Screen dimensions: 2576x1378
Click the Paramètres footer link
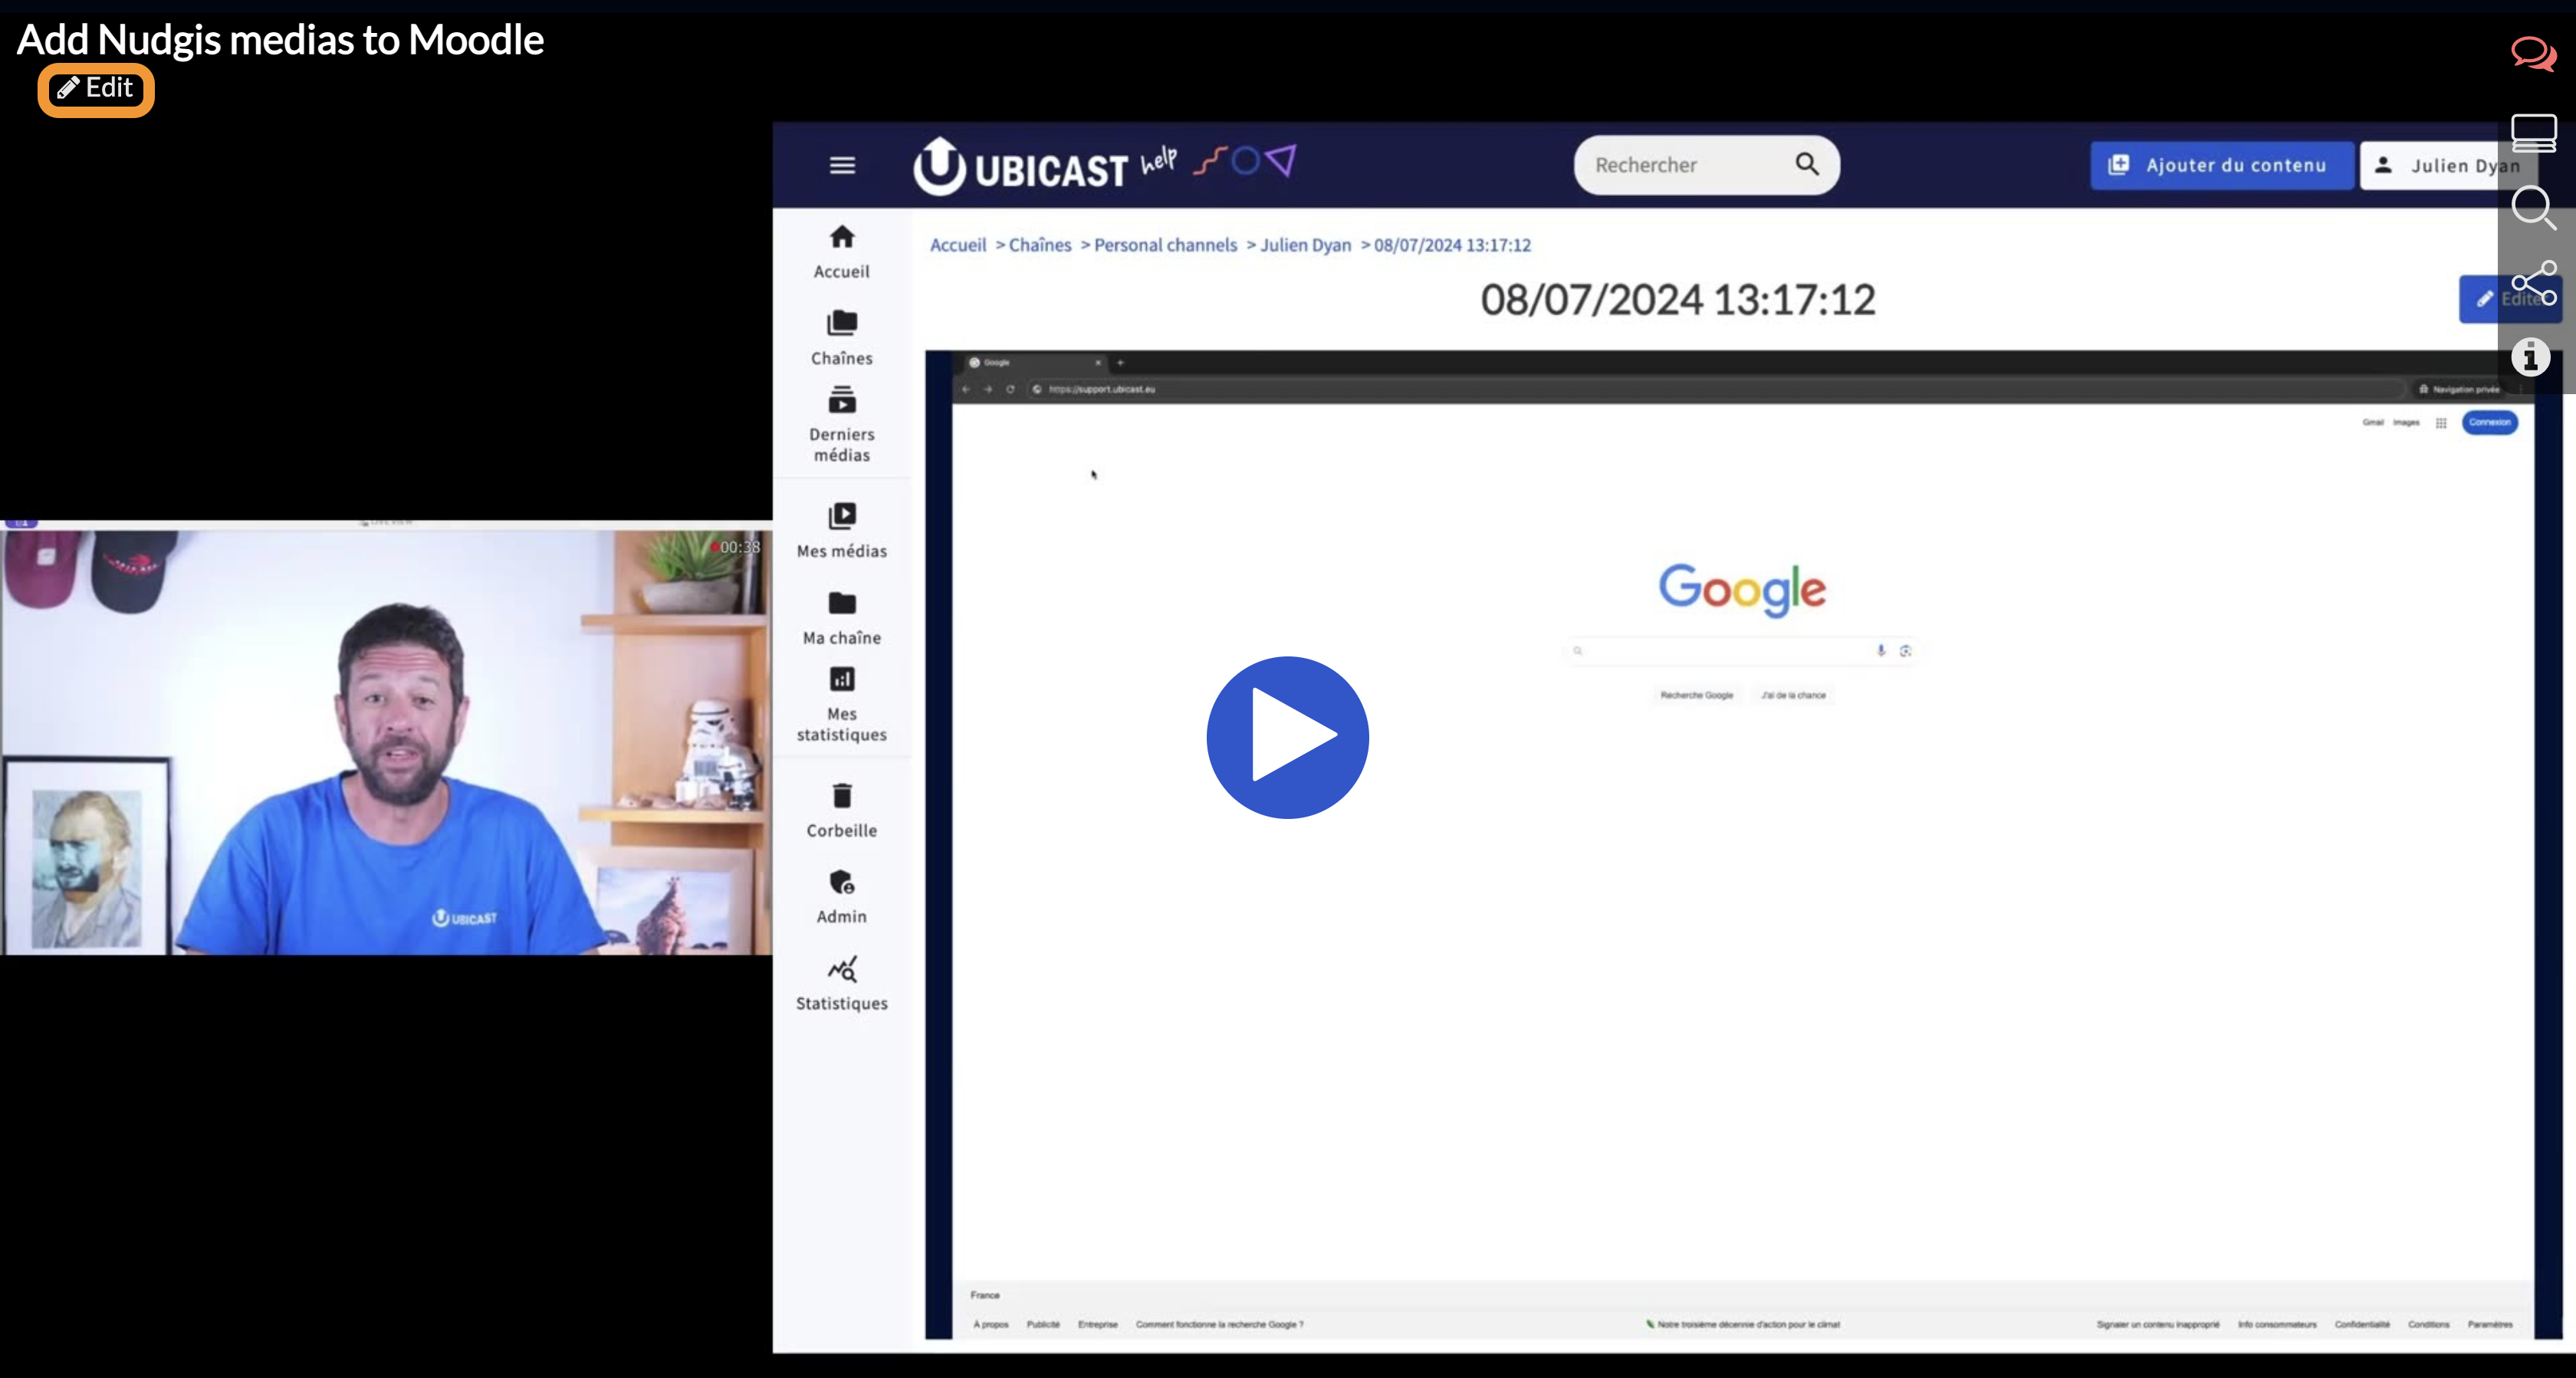(2489, 1324)
